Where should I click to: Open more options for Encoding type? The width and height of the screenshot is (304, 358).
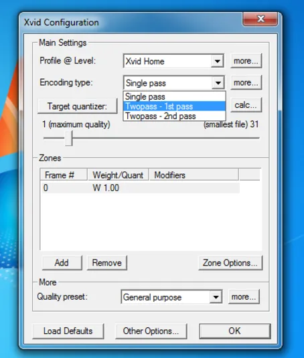tap(246, 82)
